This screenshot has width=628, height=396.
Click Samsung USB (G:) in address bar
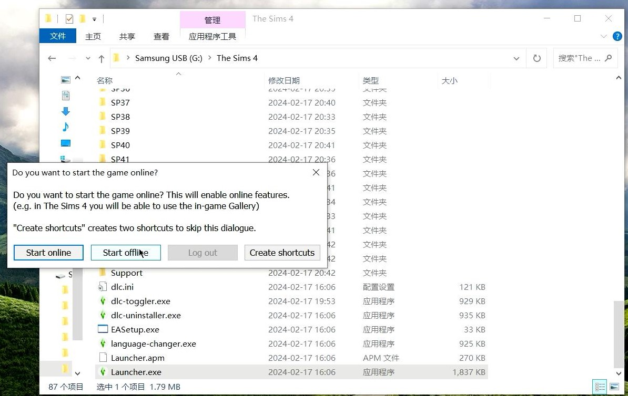click(169, 58)
